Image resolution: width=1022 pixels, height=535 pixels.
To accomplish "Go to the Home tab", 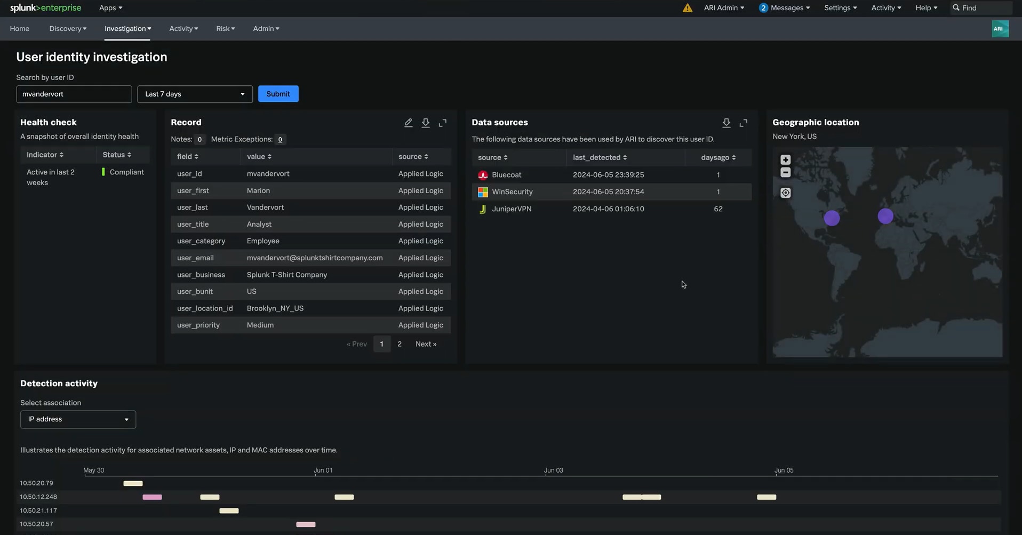I will (20, 29).
